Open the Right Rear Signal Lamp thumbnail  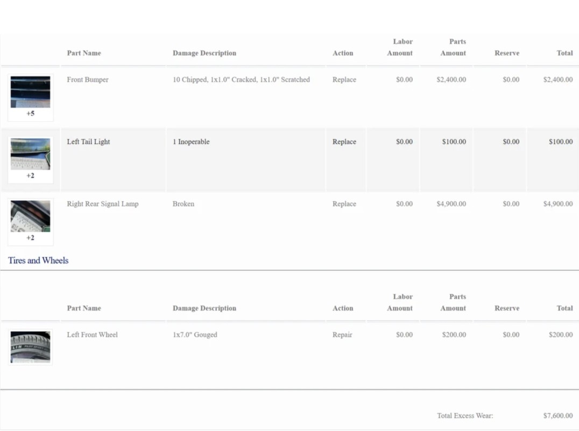coord(30,216)
